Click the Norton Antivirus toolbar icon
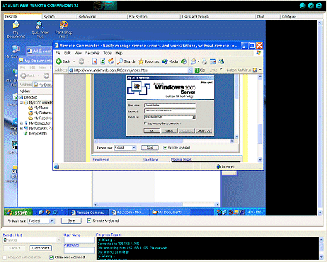327x262 pixels. [255, 70]
